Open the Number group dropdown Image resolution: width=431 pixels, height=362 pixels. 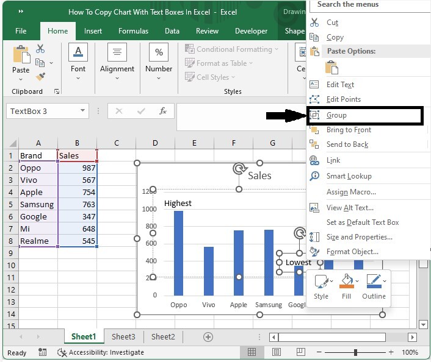(x=159, y=60)
